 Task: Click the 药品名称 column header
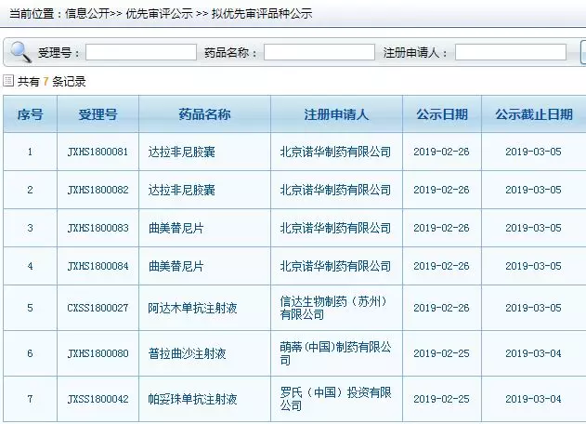(x=204, y=114)
